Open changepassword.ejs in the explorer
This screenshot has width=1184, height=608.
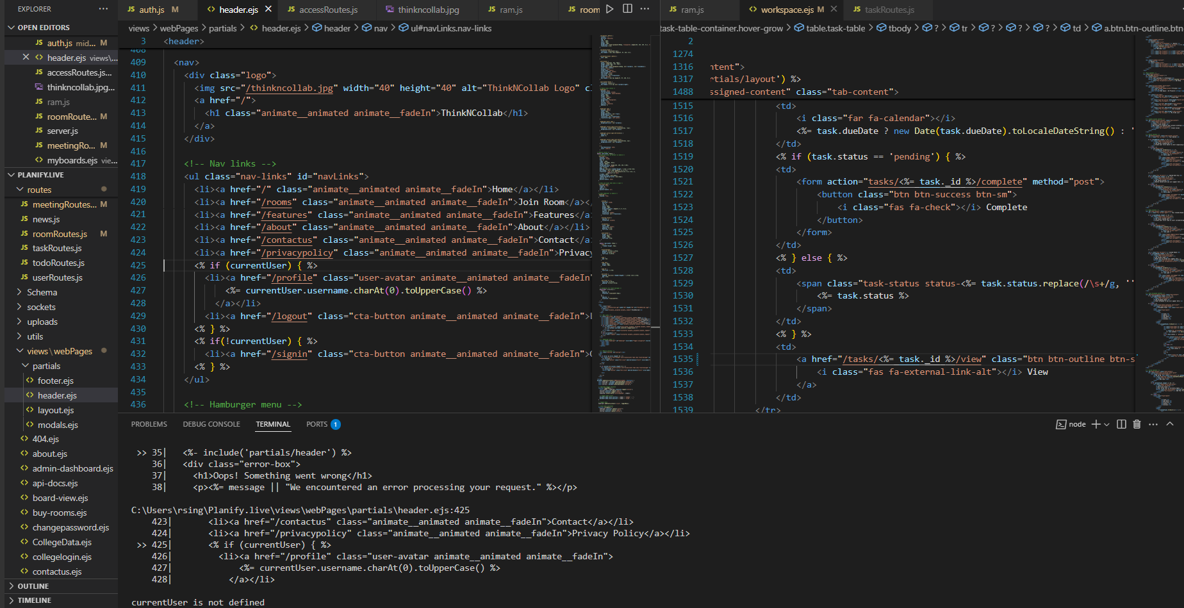(62, 527)
